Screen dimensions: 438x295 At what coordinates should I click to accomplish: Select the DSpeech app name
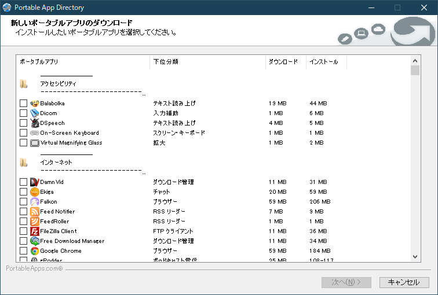52,123
